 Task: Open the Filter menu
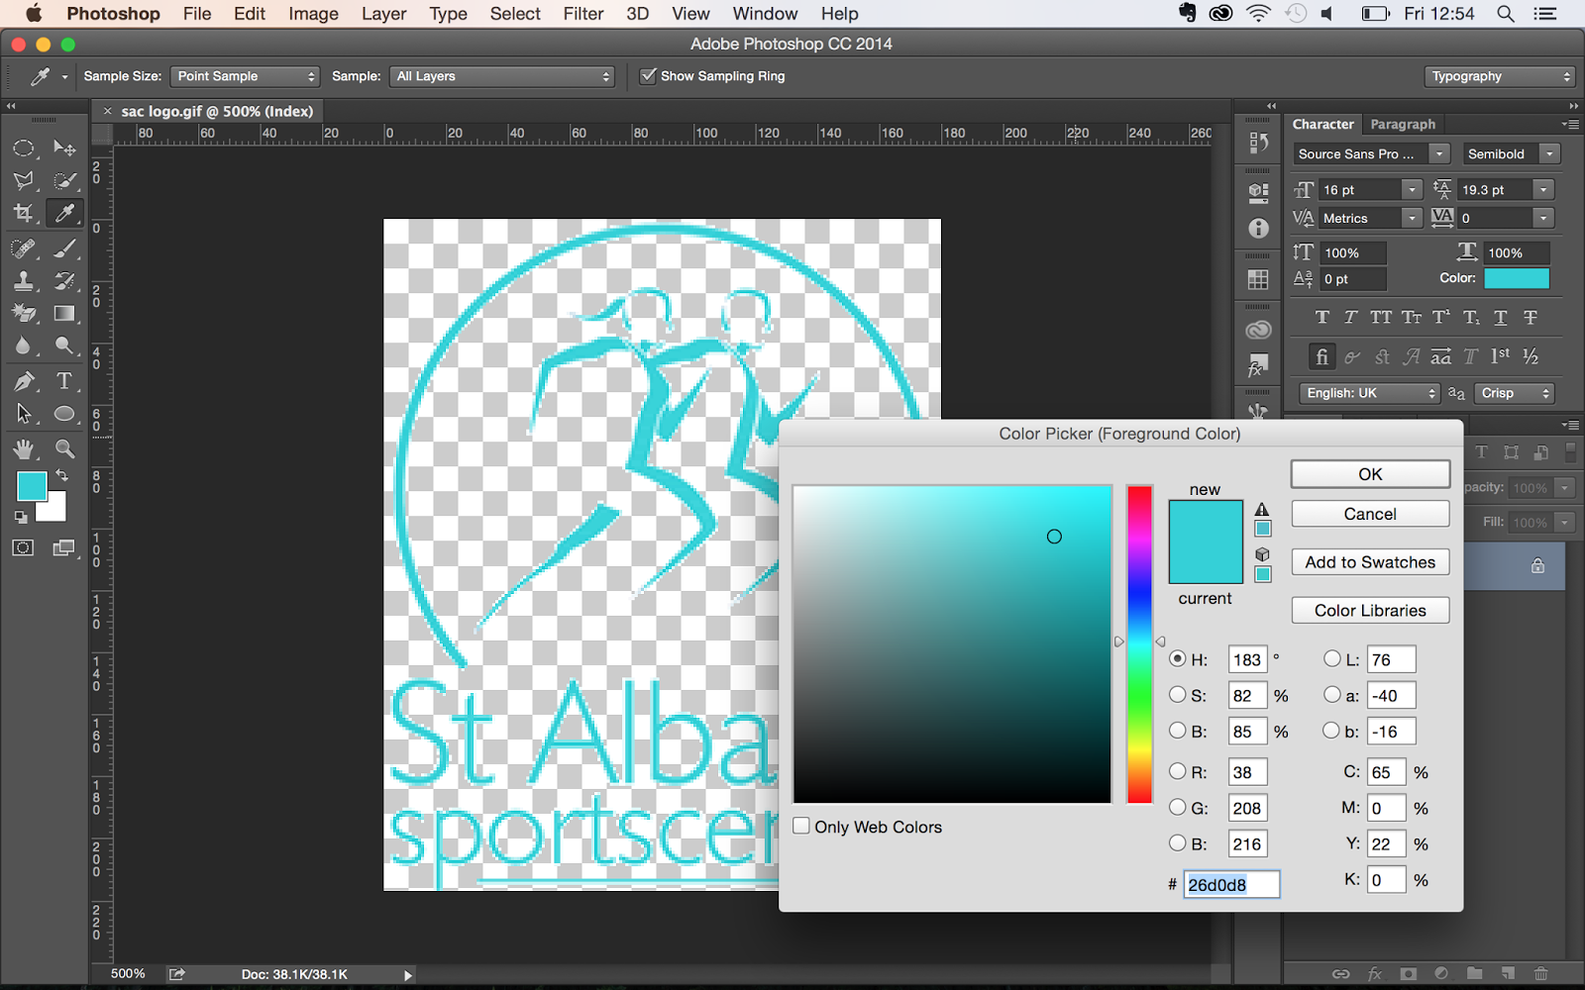(x=583, y=14)
